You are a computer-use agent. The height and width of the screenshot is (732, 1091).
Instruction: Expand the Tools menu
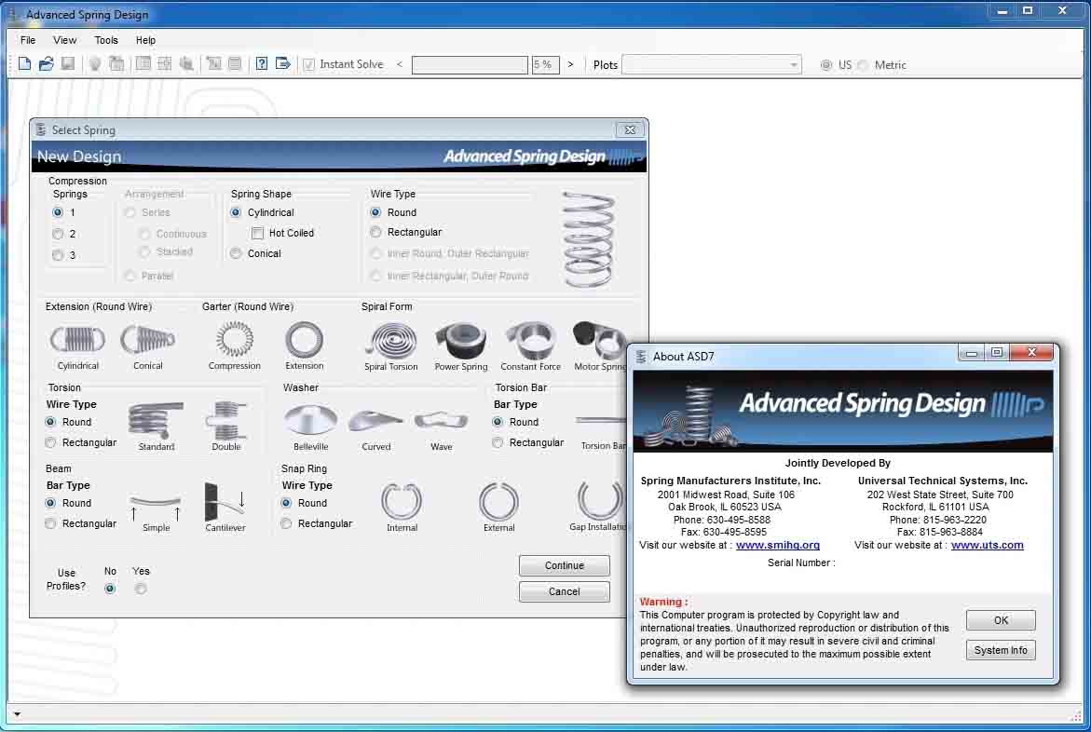pos(105,40)
